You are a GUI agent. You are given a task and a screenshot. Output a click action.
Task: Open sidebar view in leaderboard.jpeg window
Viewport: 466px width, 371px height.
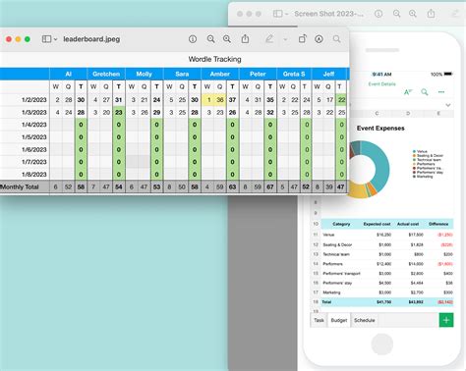[46, 39]
